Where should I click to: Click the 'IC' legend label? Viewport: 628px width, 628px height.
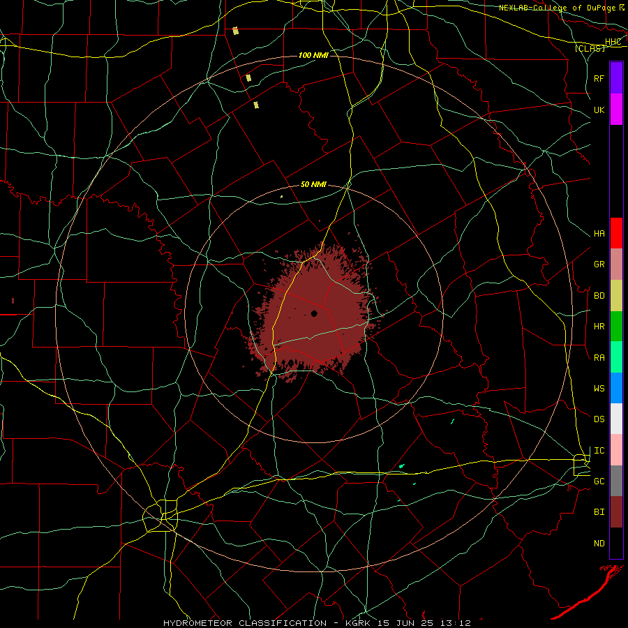(599, 451)
